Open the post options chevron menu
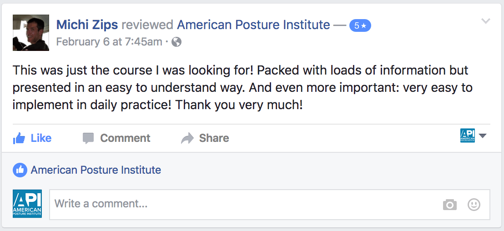 click(486, 21)
